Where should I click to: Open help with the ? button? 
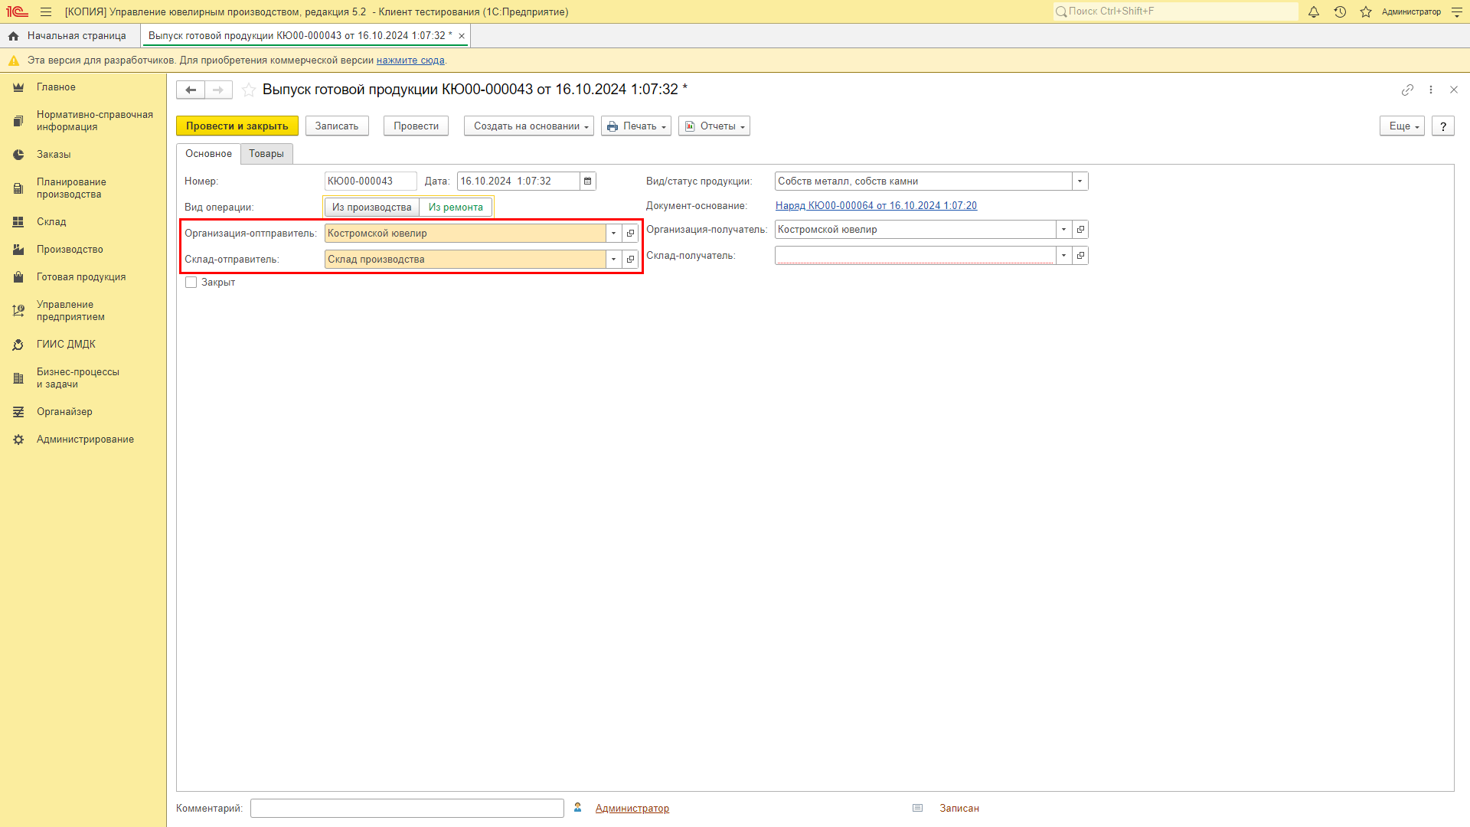coord(1443,126)
